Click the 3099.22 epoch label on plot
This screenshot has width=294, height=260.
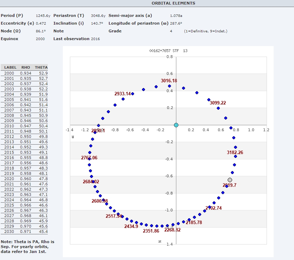point(218,103)
